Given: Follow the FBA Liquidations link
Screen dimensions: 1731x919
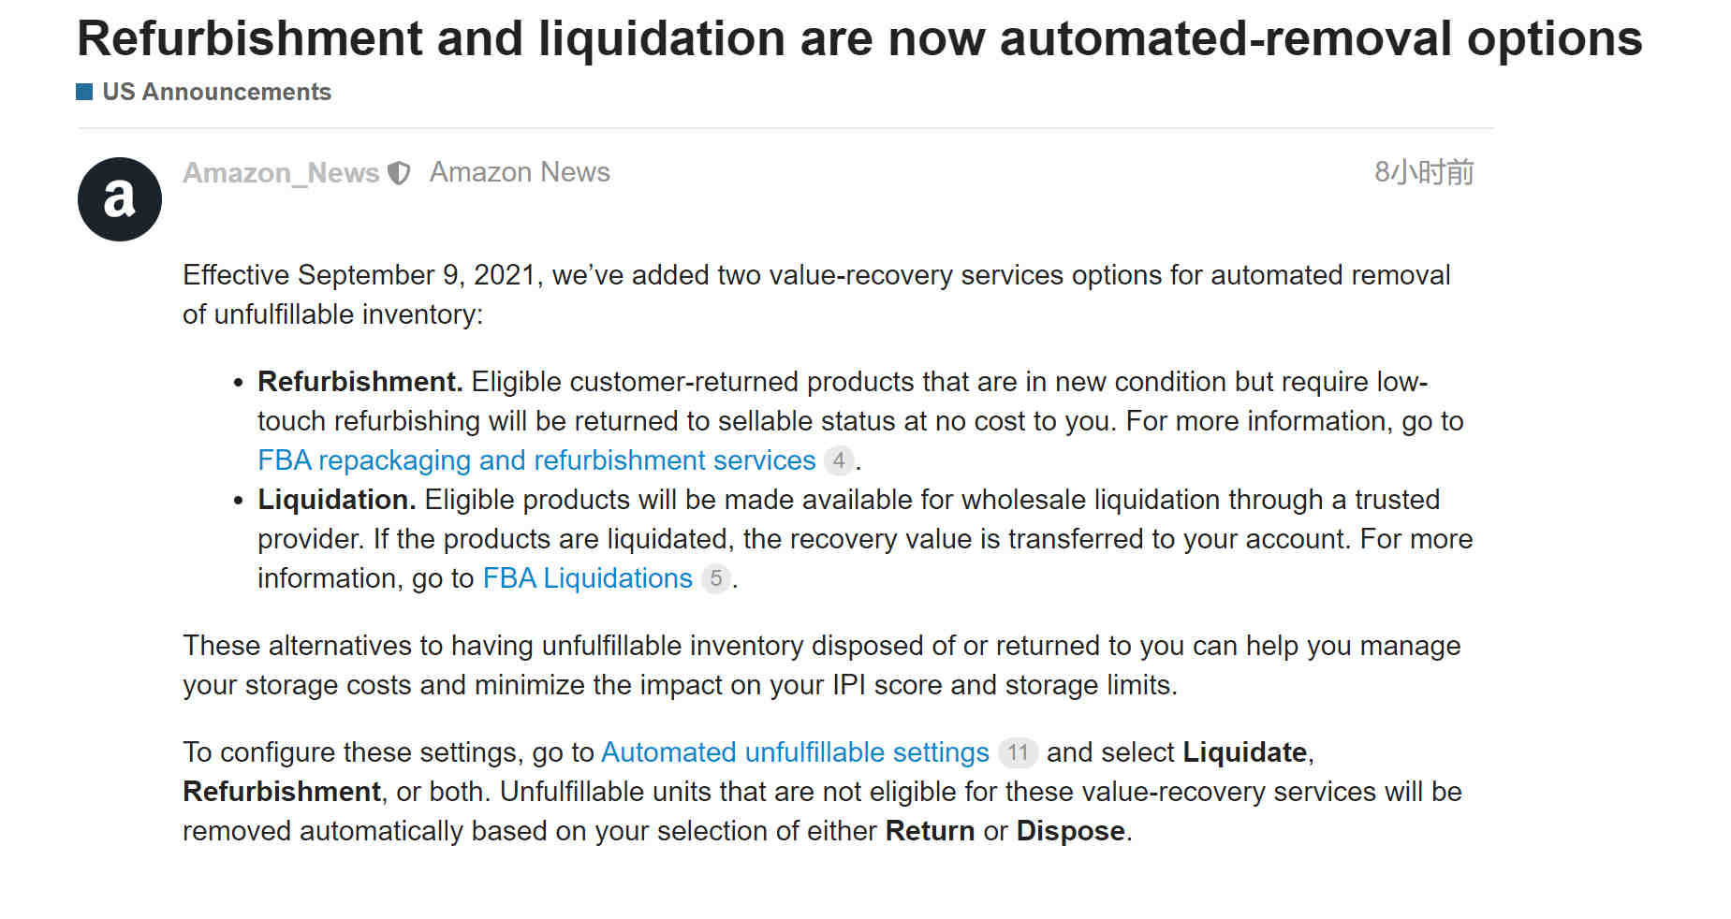Looking at the screenshot, I should [x=587, y=578].
